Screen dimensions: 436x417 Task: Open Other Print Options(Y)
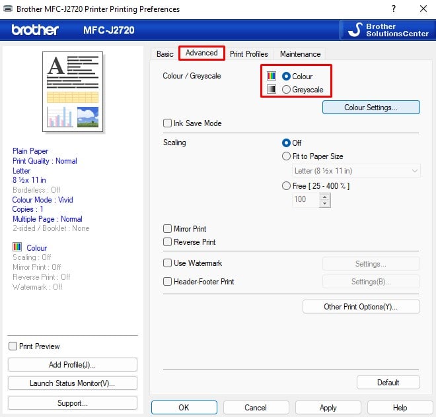click(361, 307)
